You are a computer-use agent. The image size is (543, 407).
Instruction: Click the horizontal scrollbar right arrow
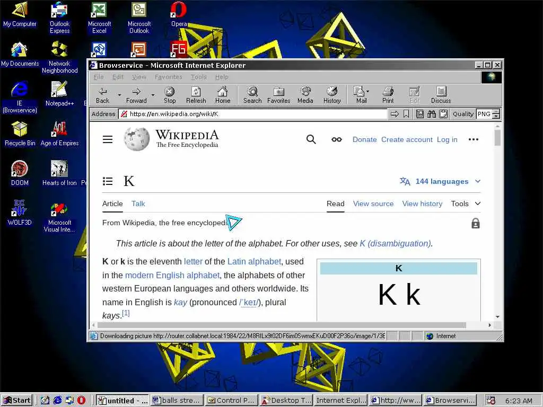pos(489,325)
